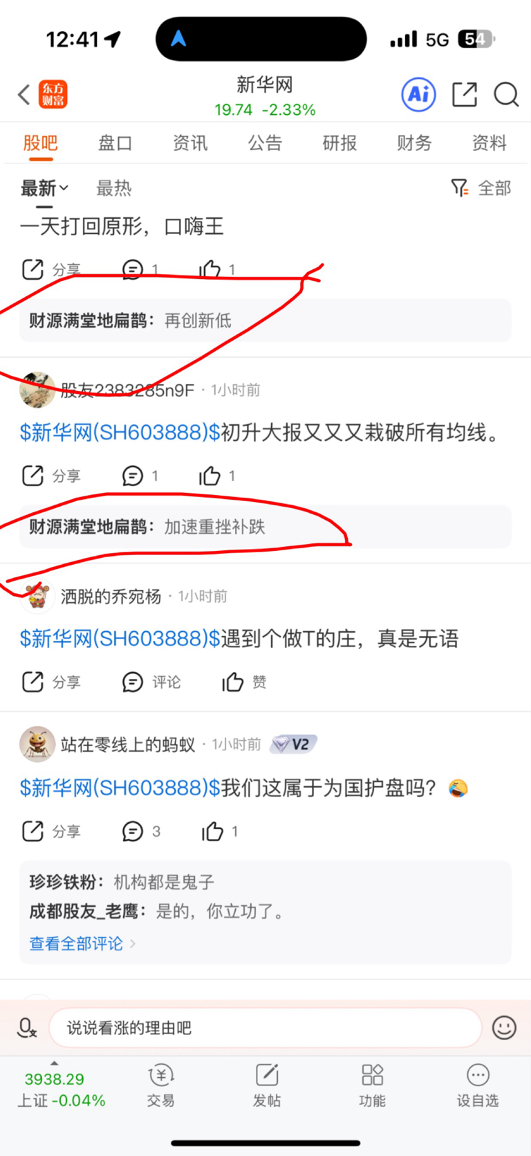Tap the emoji smiley icon
Viewport: 531px width, 1156px height.
tap(504, 1027)
